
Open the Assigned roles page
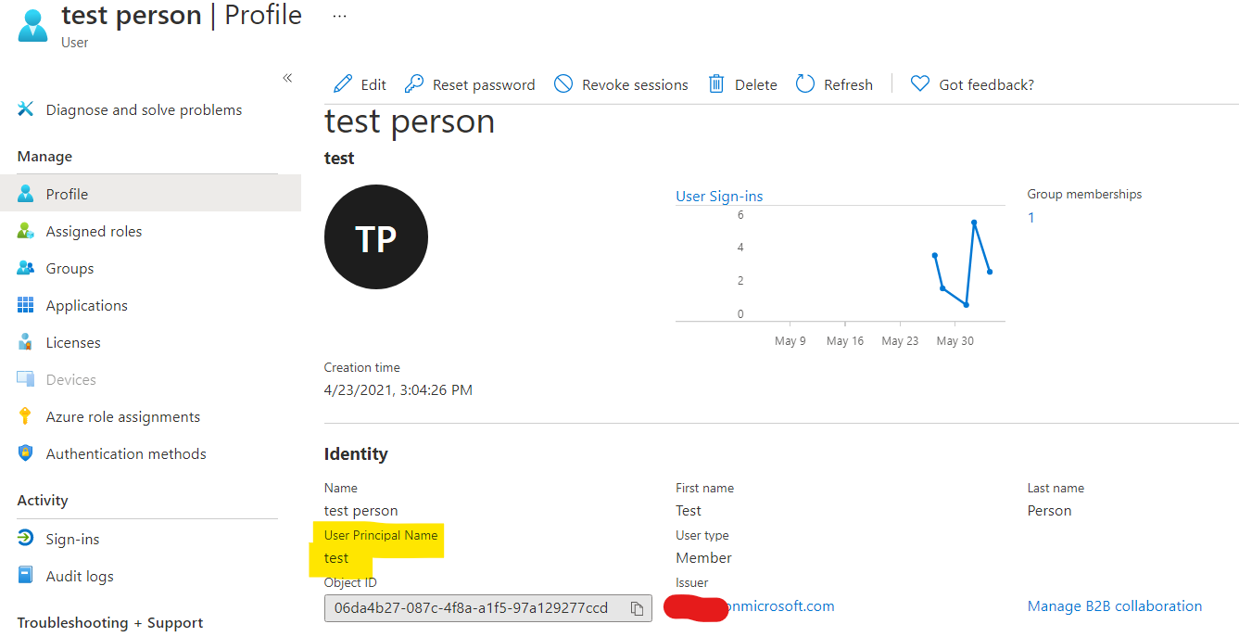pyautogui.click(x=94, y=231)
